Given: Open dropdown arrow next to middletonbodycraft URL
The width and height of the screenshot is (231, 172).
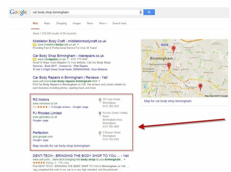Looking at the screenshot, I should (78, 44).
